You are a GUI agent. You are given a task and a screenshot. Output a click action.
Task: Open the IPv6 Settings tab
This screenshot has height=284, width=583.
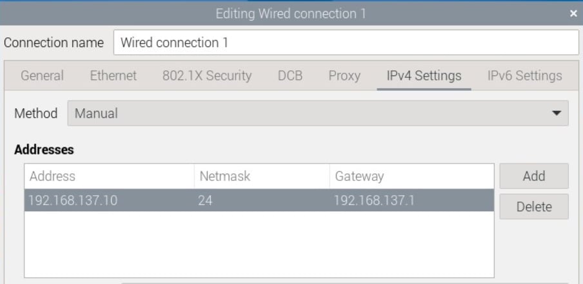point(524,76)
